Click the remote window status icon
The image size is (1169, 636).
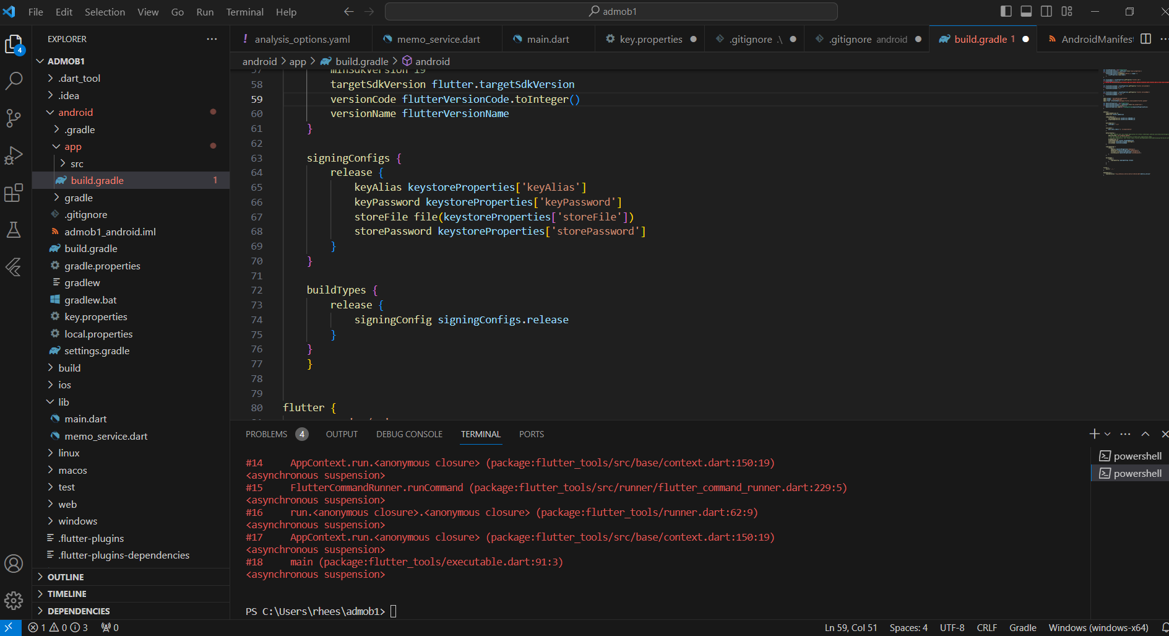pyautogui.click(x=10, y=627)
